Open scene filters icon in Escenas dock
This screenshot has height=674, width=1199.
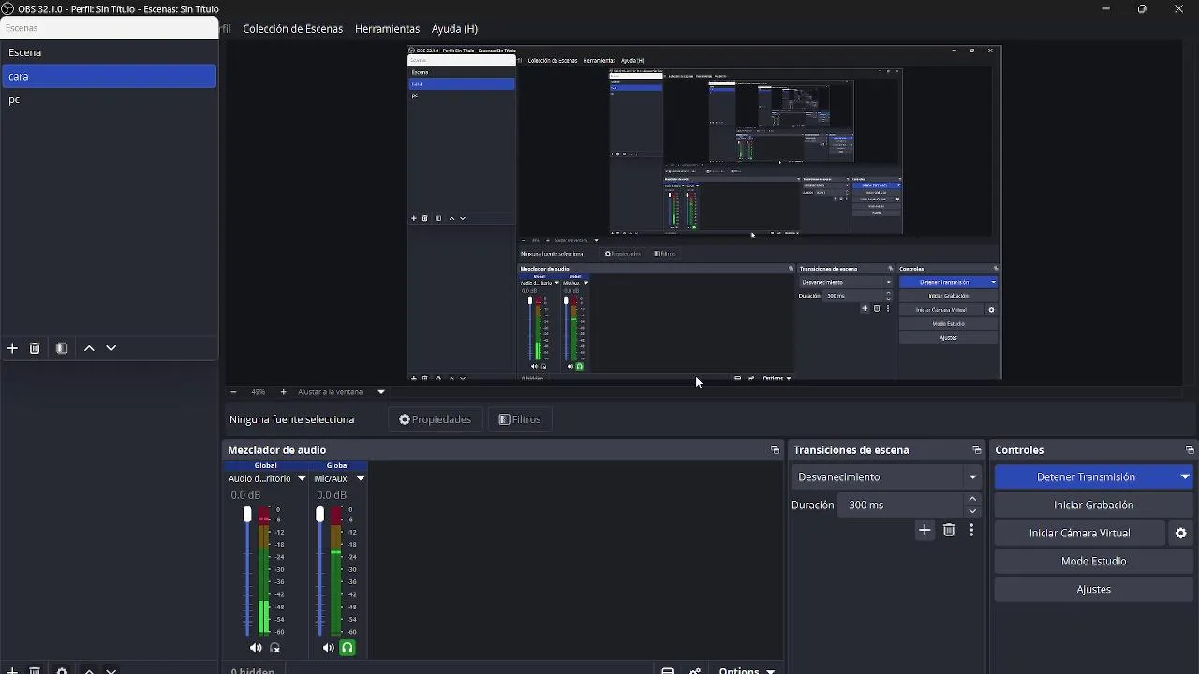[62, 348]
